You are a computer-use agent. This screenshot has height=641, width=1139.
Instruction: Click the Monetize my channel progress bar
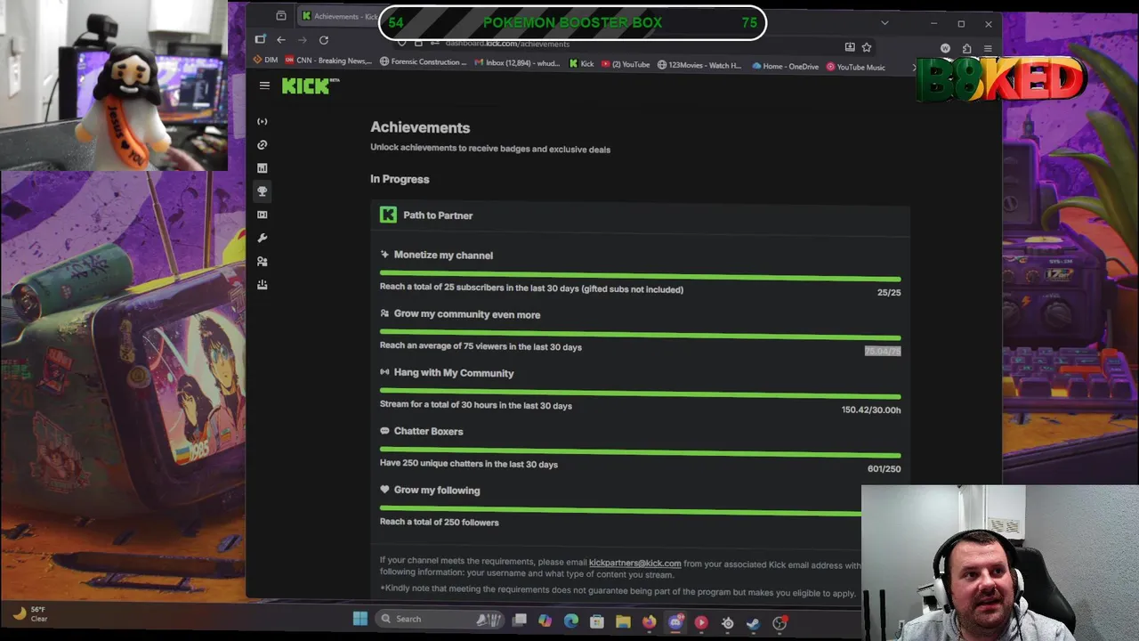click(x=640, y=274)
